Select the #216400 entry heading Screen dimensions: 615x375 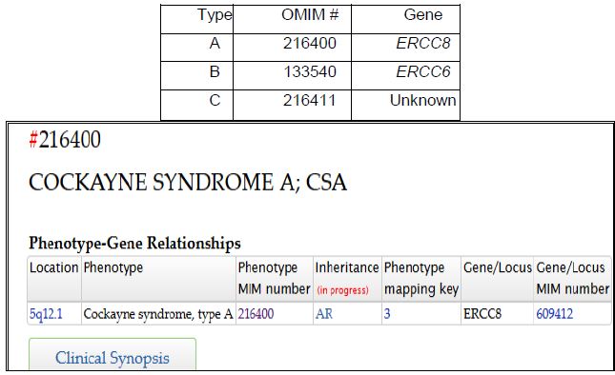(65, 139)
